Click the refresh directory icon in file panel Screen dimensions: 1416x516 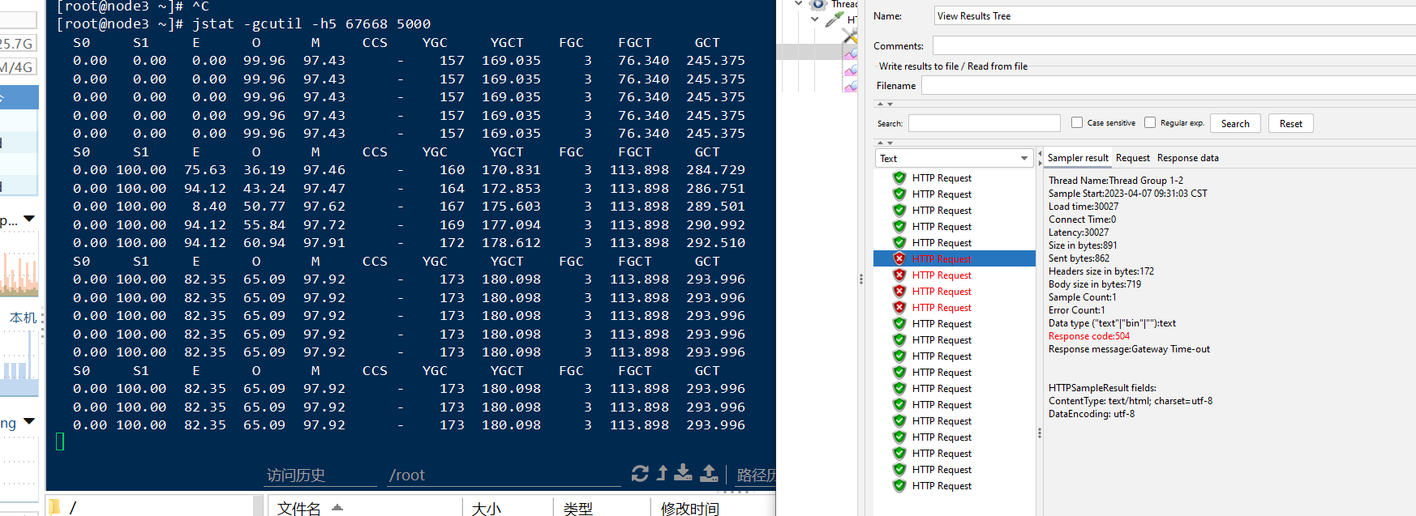pos(640,473)
